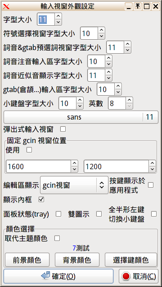Click the X window menu icon in title bar
Image resolution: width=162 pixels, height=287 pixels.
tap(6, 7)
